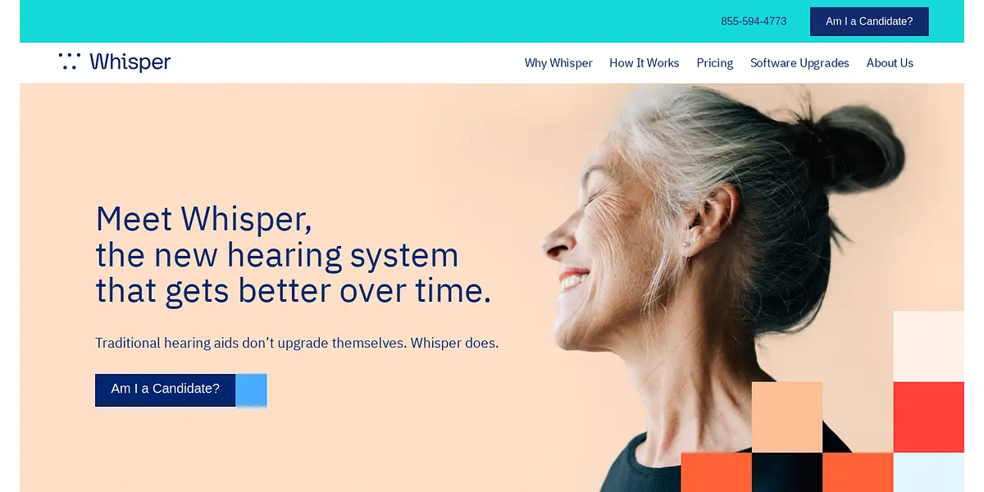The width and height of the screenshot is (984, 492).
Task: Click the Whisper dots logo icon
Action: [69, 61]
